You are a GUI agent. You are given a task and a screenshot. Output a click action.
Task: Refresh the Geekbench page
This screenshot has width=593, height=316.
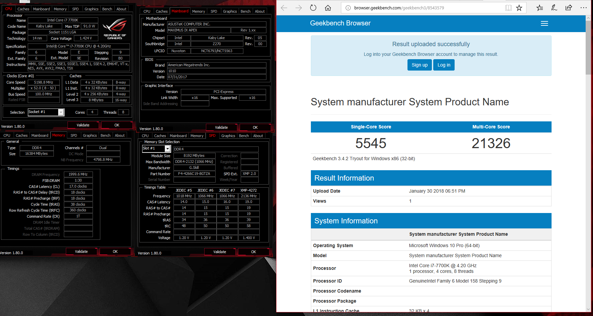[x=313, y=8]
